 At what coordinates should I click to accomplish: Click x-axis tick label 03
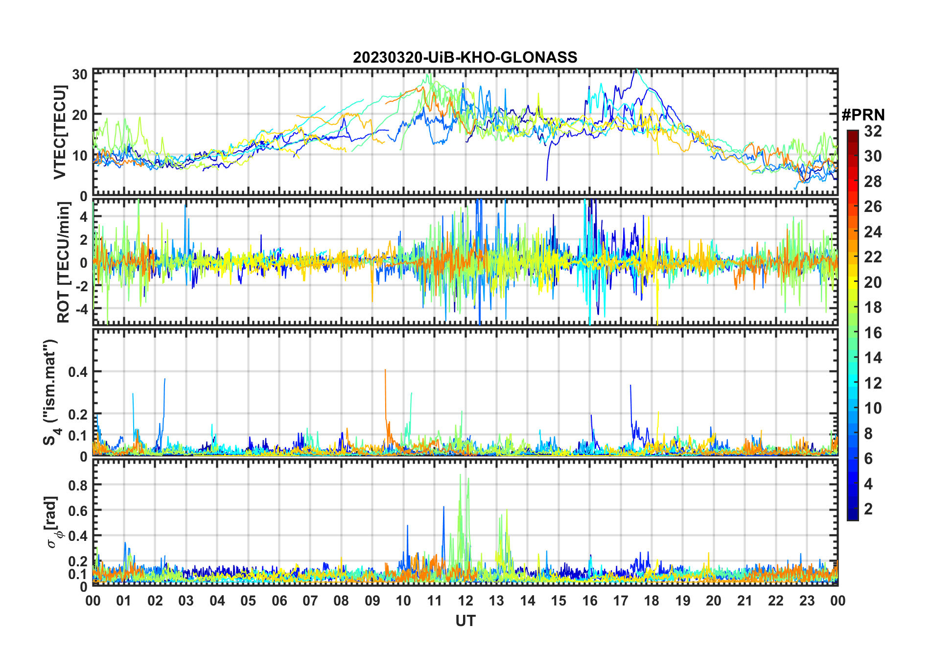186,601
